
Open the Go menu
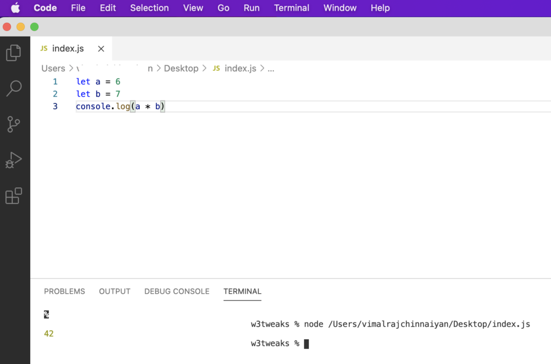[x=223, y=8]
